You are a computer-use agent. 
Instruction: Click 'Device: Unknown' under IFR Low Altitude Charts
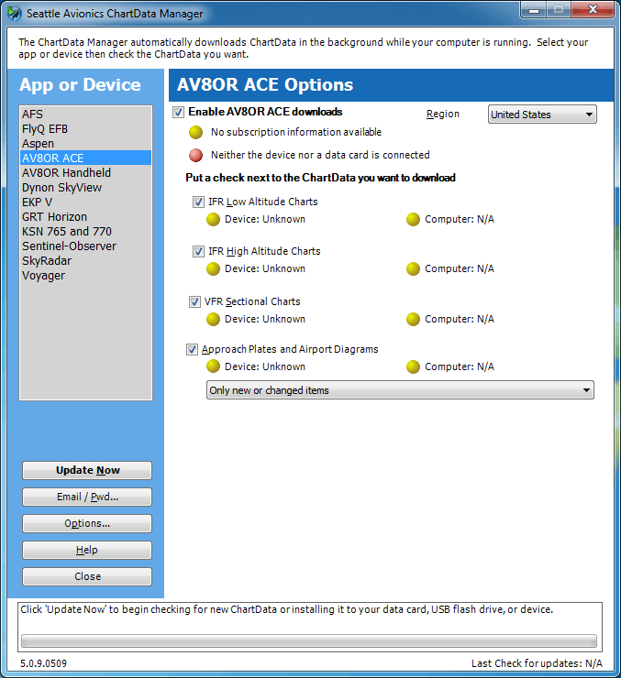coord(265,219)
